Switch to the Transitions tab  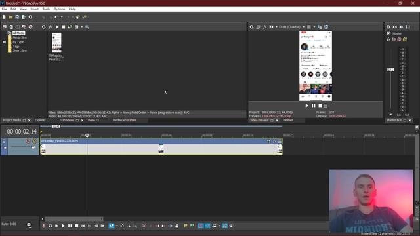[67, 120]
